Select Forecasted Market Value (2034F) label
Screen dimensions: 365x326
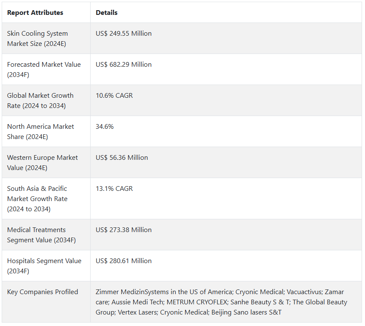point(44,69)
